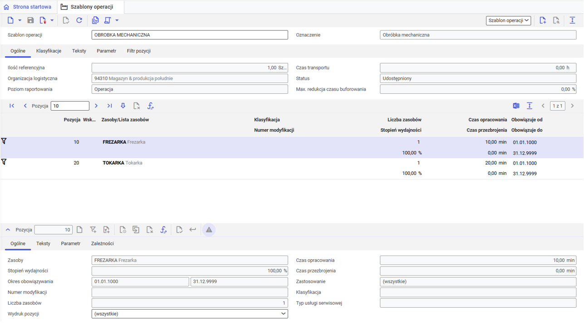The image size is (584, 325).
Task: Toggle the filter icon on the TOKARKA row
Action: (x=4, y=162)
